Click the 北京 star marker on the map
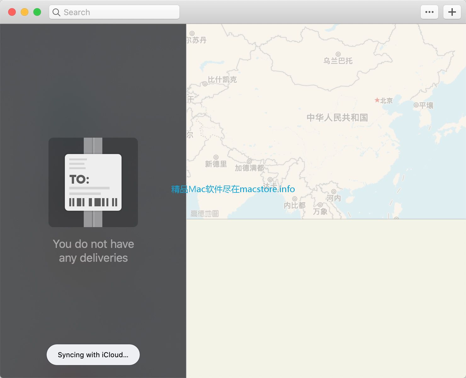Screen dimensions: 466x378 377,100
